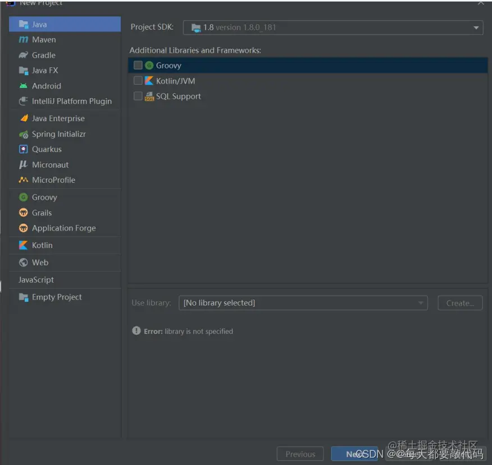
Task: Click the Kotlin/JVM icon in frameworks list
Action: pyautogui.click(x=149, y=81)
